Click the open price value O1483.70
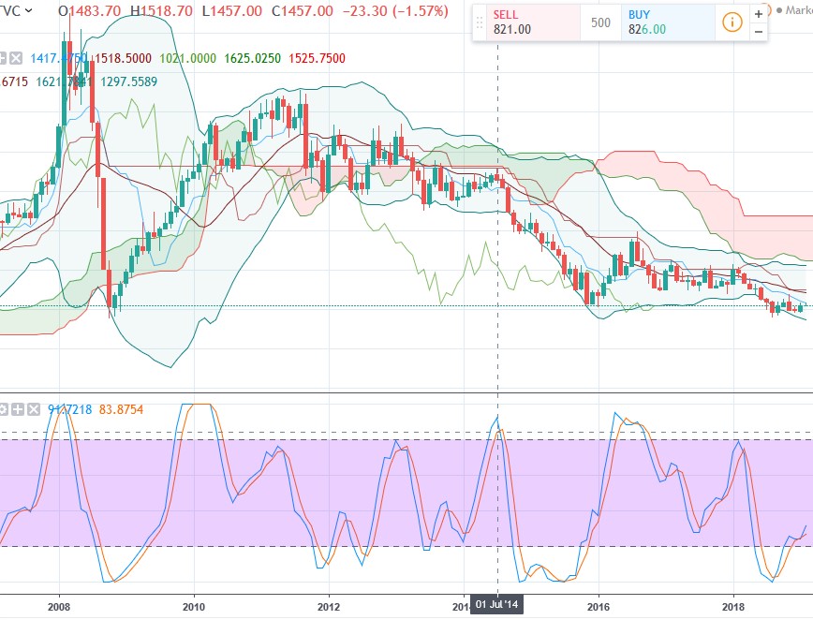 tap(89, 11)
